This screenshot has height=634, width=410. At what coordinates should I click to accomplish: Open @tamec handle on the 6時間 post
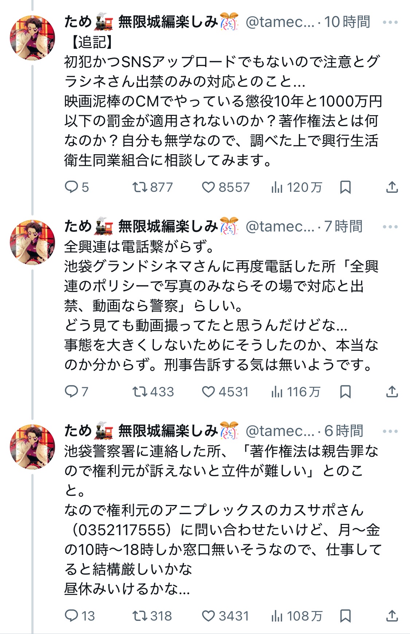click(280, 431)
